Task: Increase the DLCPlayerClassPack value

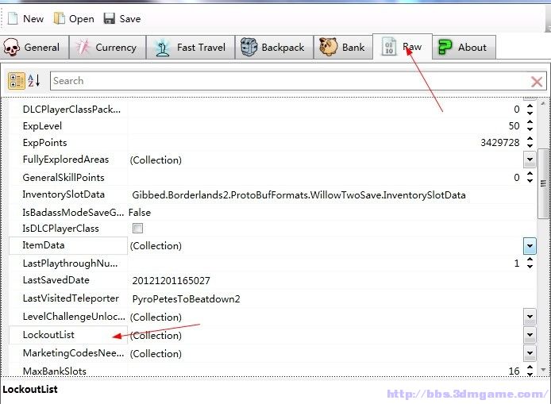Action: (x=530, y=106)
